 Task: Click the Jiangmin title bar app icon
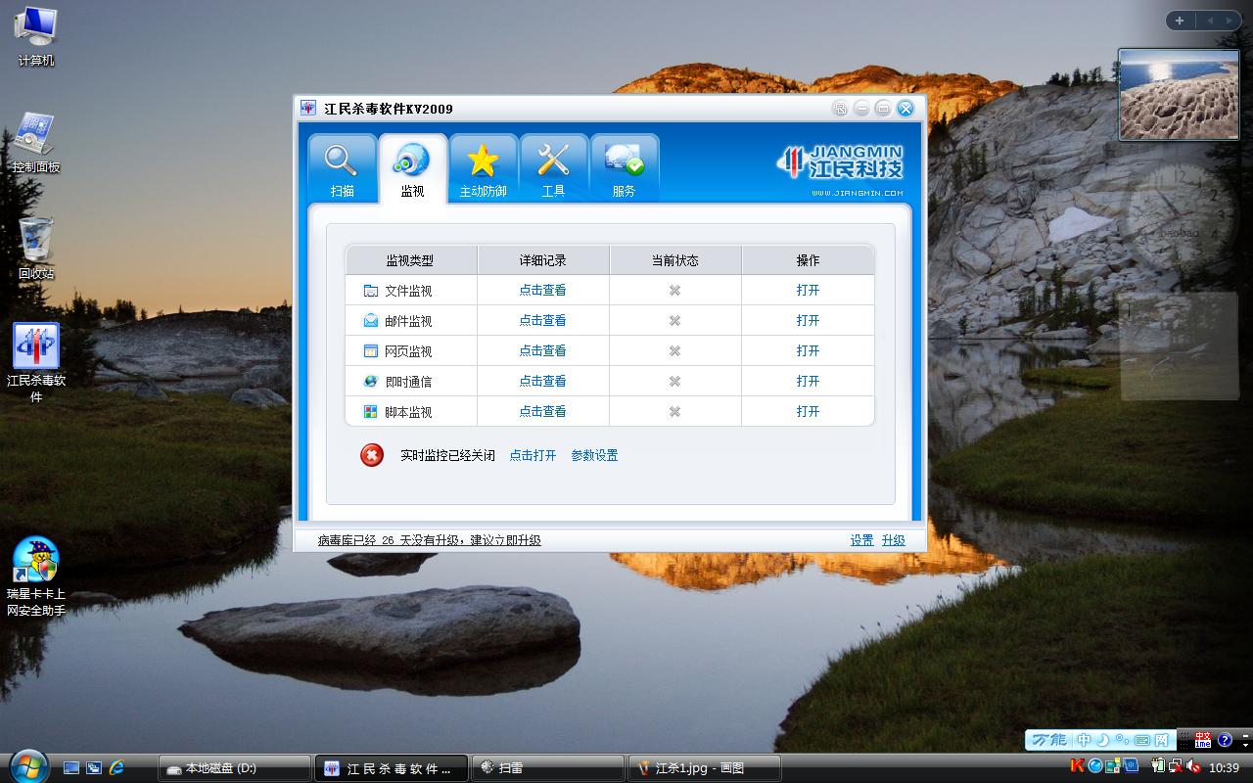pos(308,108)
